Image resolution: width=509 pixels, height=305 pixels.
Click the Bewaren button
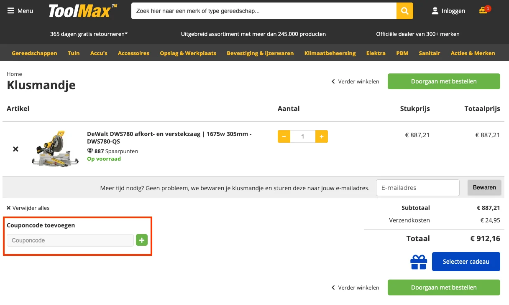484,188
